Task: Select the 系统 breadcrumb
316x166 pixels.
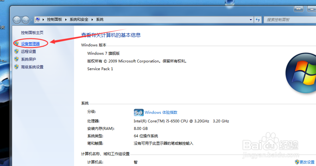Action: click(x=100, y=20)
